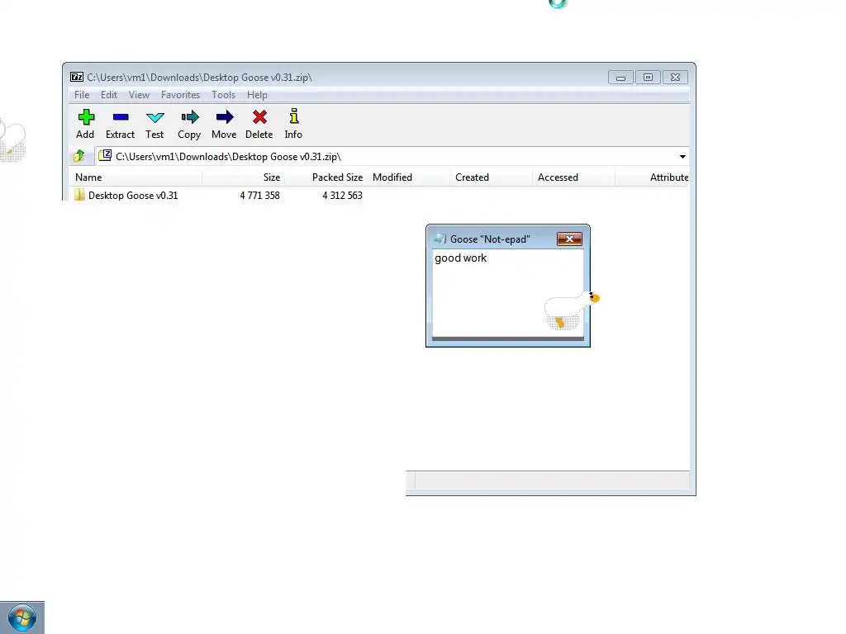Open the View menu
The image size is (846, 634).
coord(139,95)
